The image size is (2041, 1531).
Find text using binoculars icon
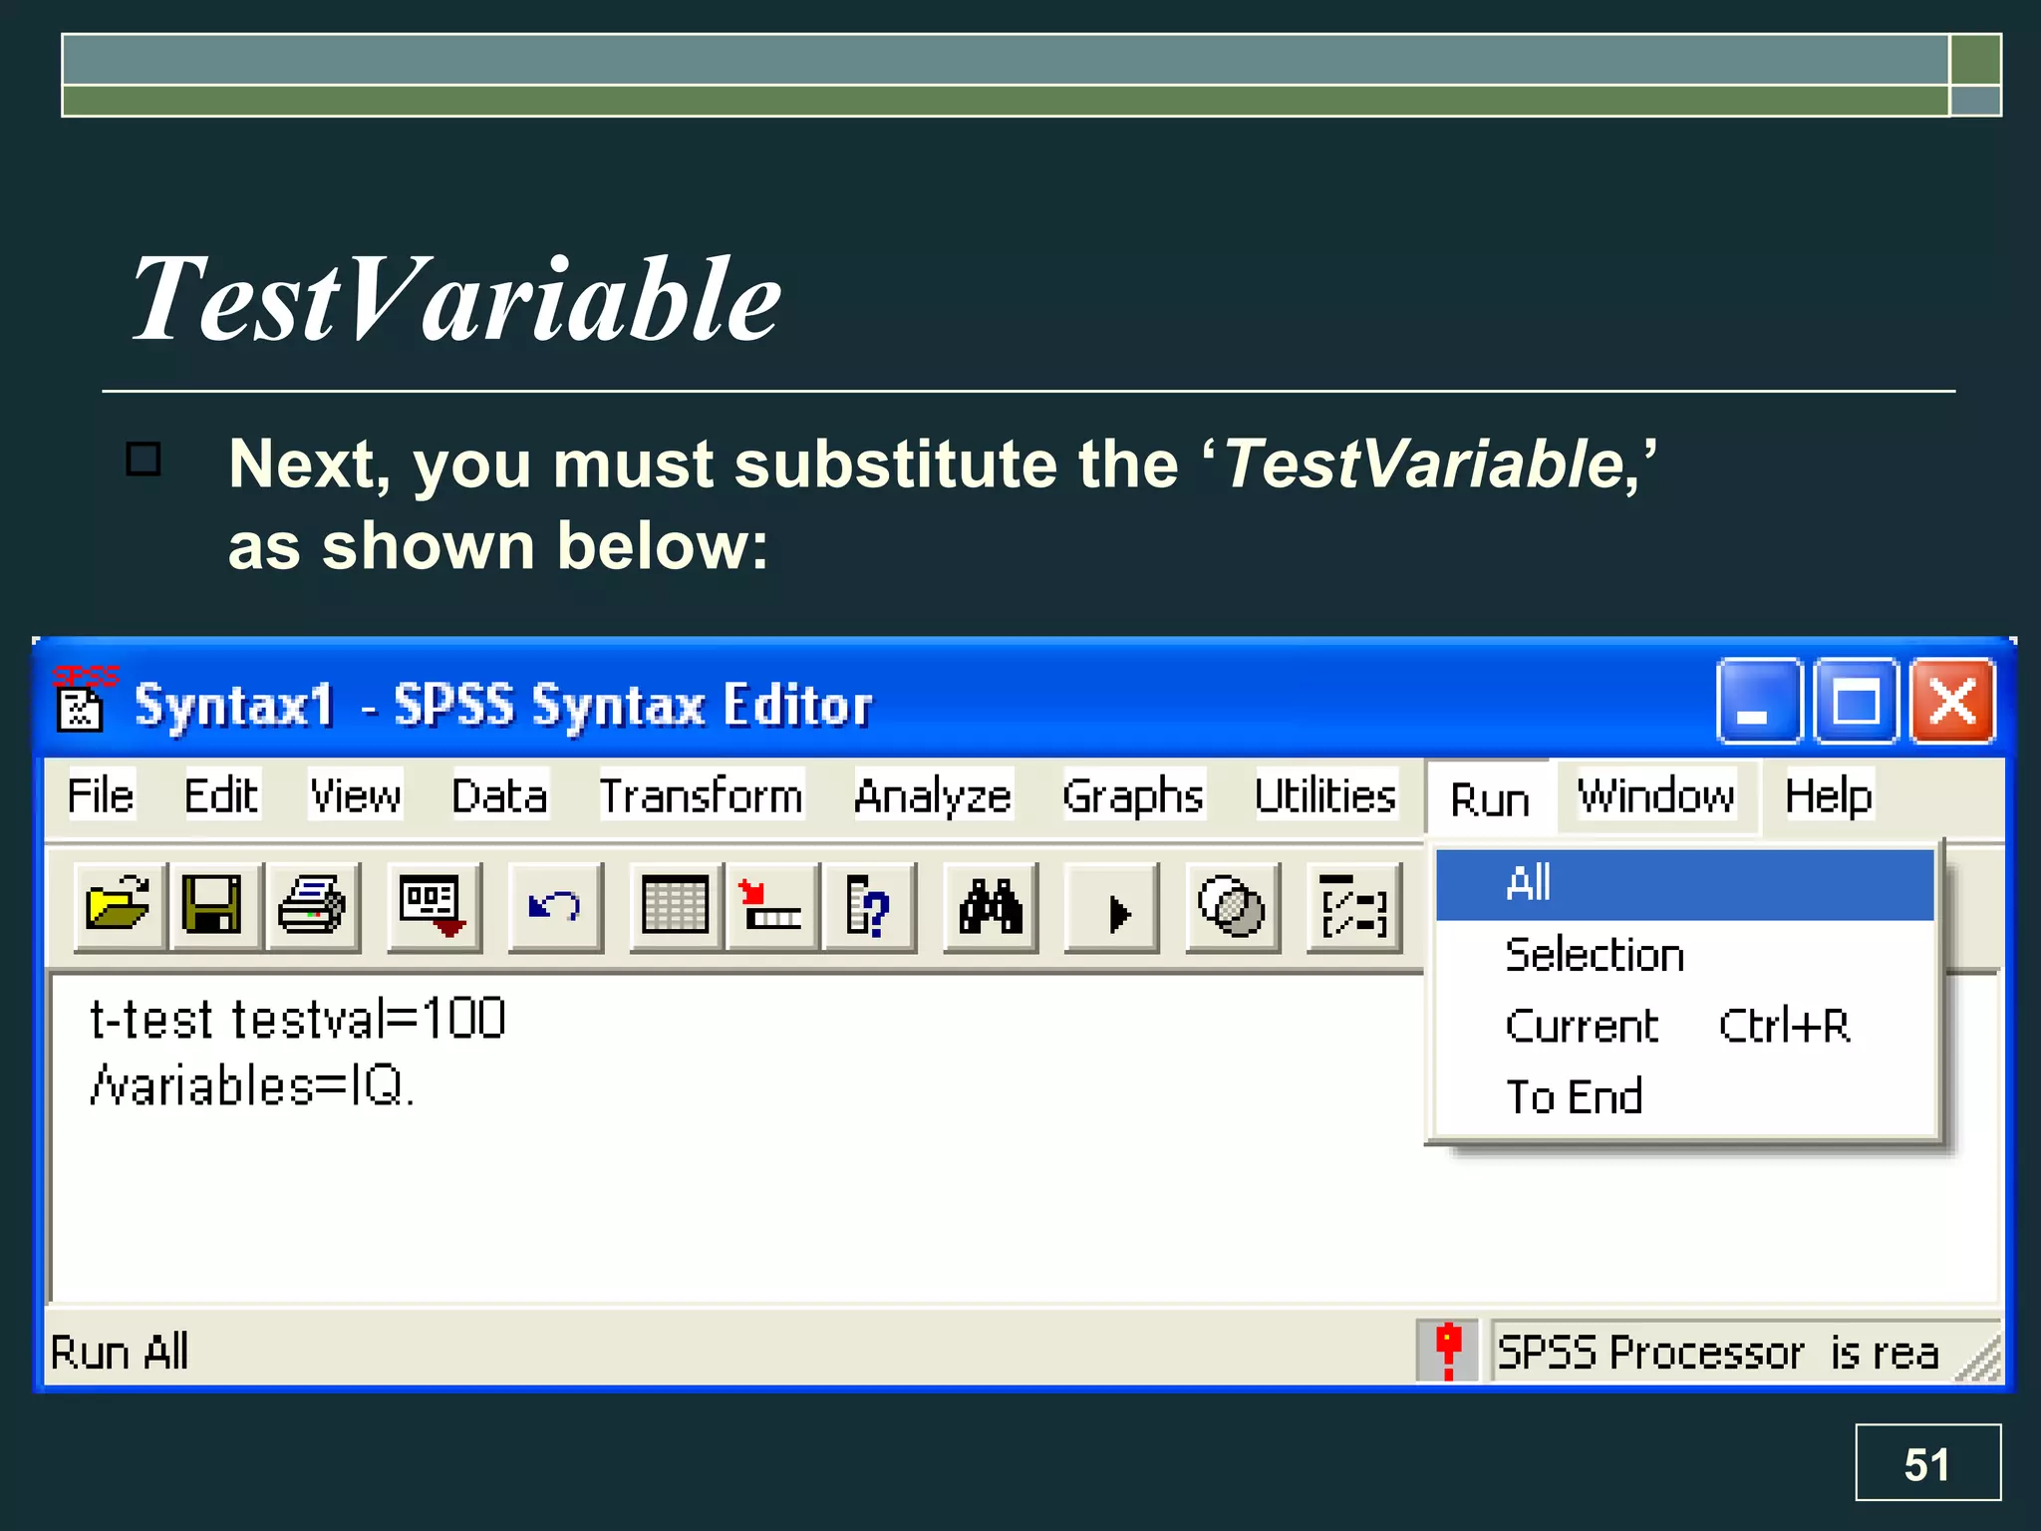point(990,907)
